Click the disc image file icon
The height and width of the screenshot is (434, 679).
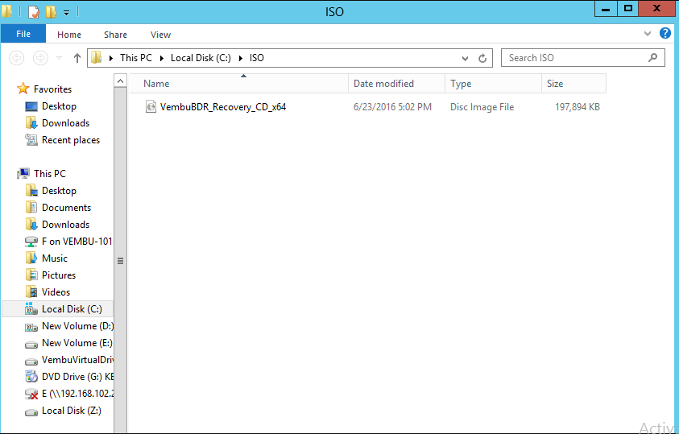pos(151,106)
